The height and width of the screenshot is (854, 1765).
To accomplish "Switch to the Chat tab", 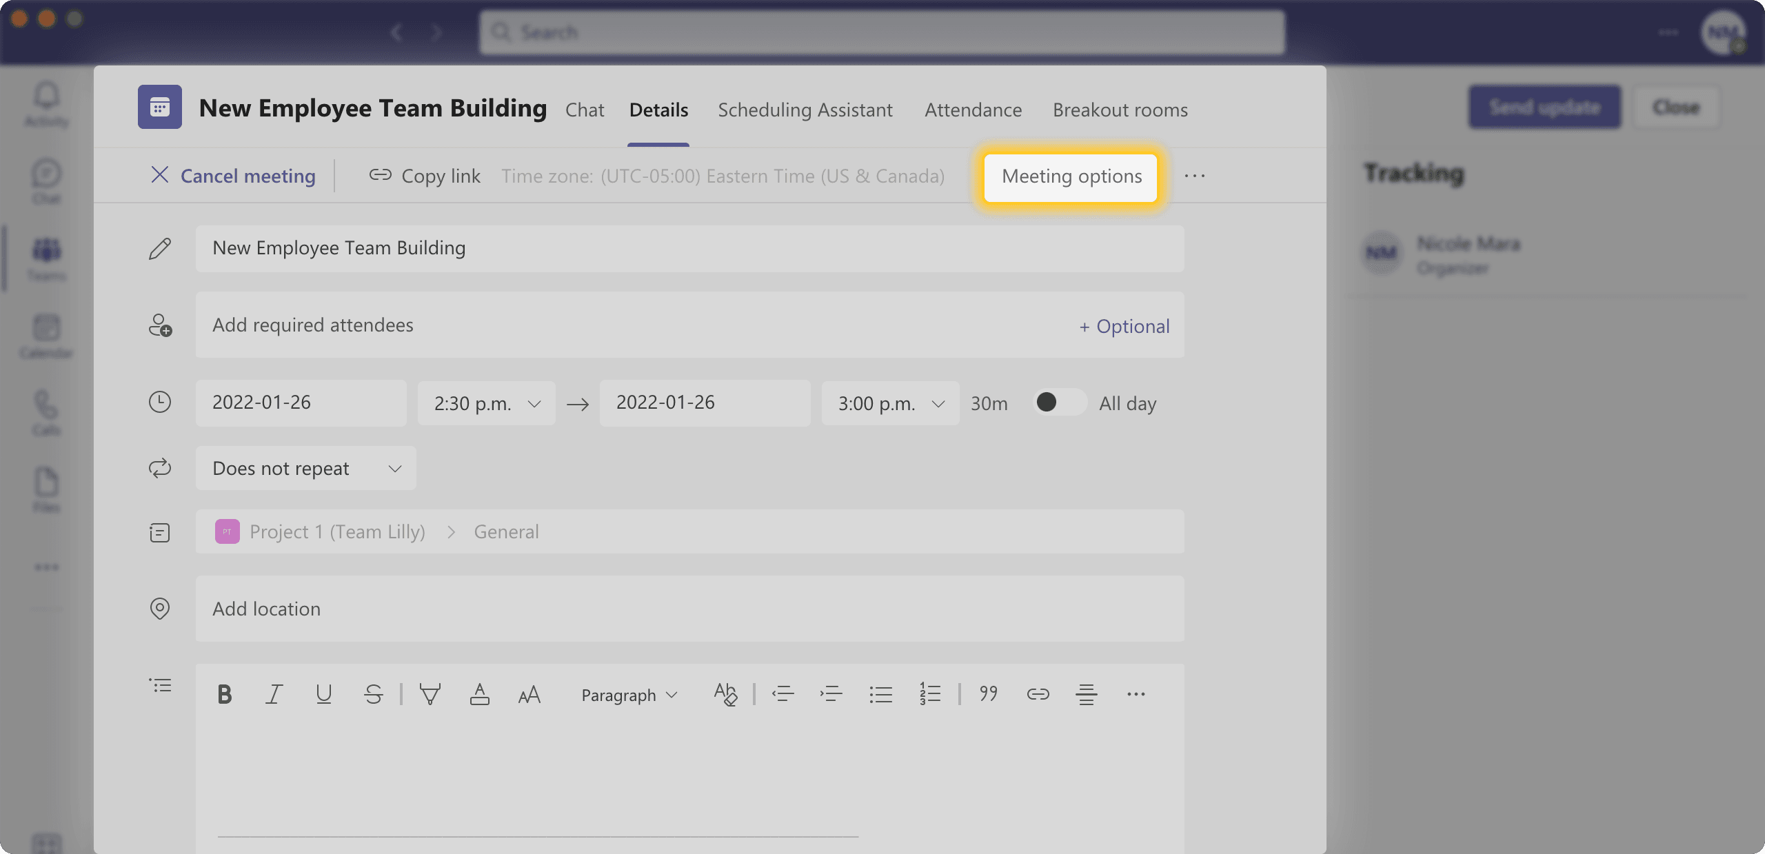I will coord(585,110).
